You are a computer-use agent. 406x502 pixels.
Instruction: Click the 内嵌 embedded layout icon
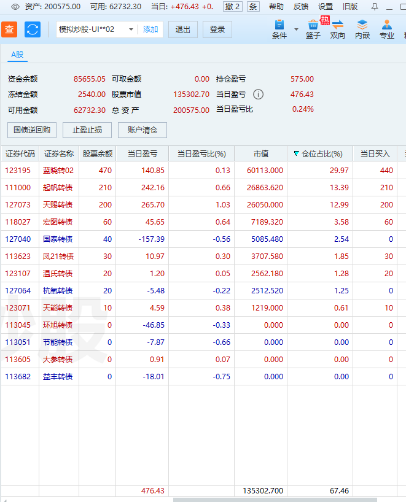[x=362, y=29]
